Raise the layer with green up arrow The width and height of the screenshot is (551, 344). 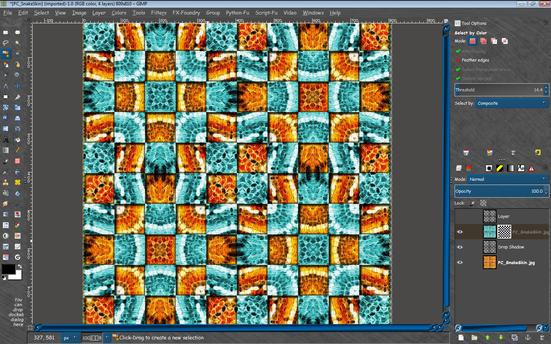click(487, 338)
